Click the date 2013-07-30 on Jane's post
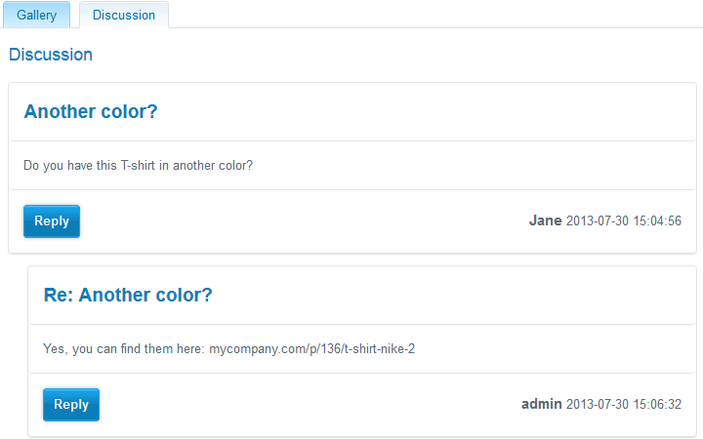Image resolution: width=703 pixels, height=439 pixels. [x=598, y=220]
